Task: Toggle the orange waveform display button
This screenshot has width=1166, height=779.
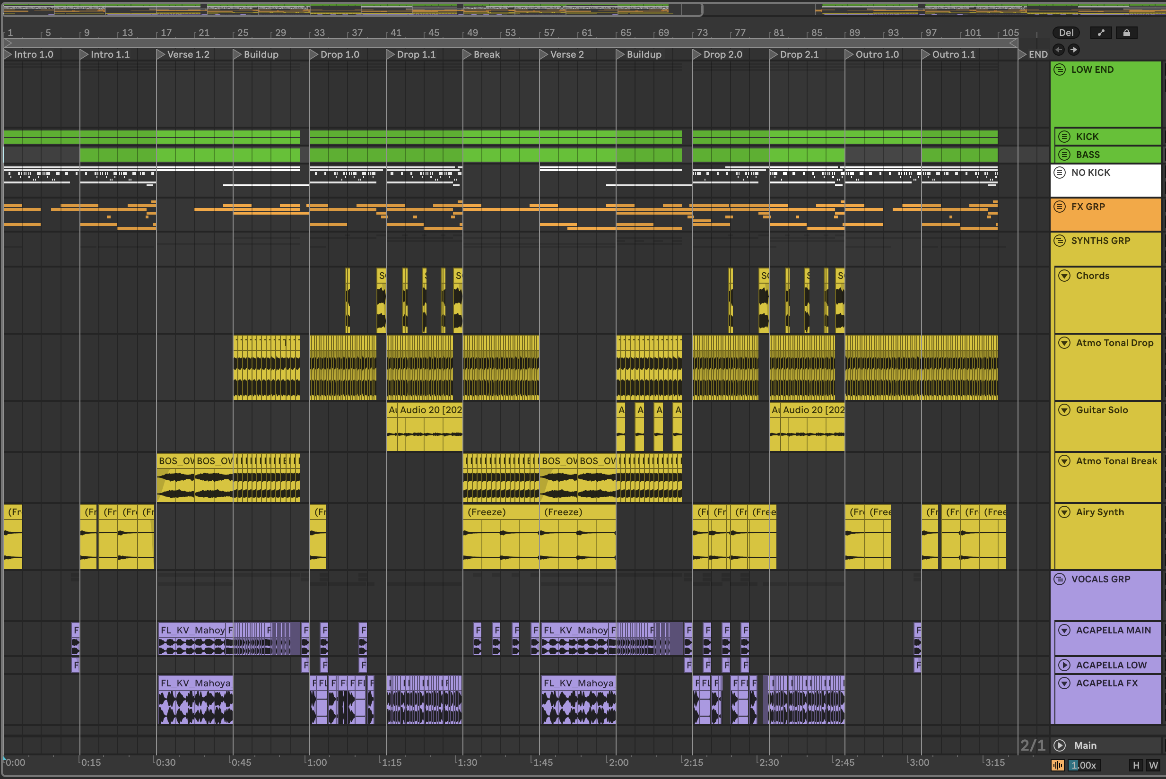Action: coord(1058,766)
